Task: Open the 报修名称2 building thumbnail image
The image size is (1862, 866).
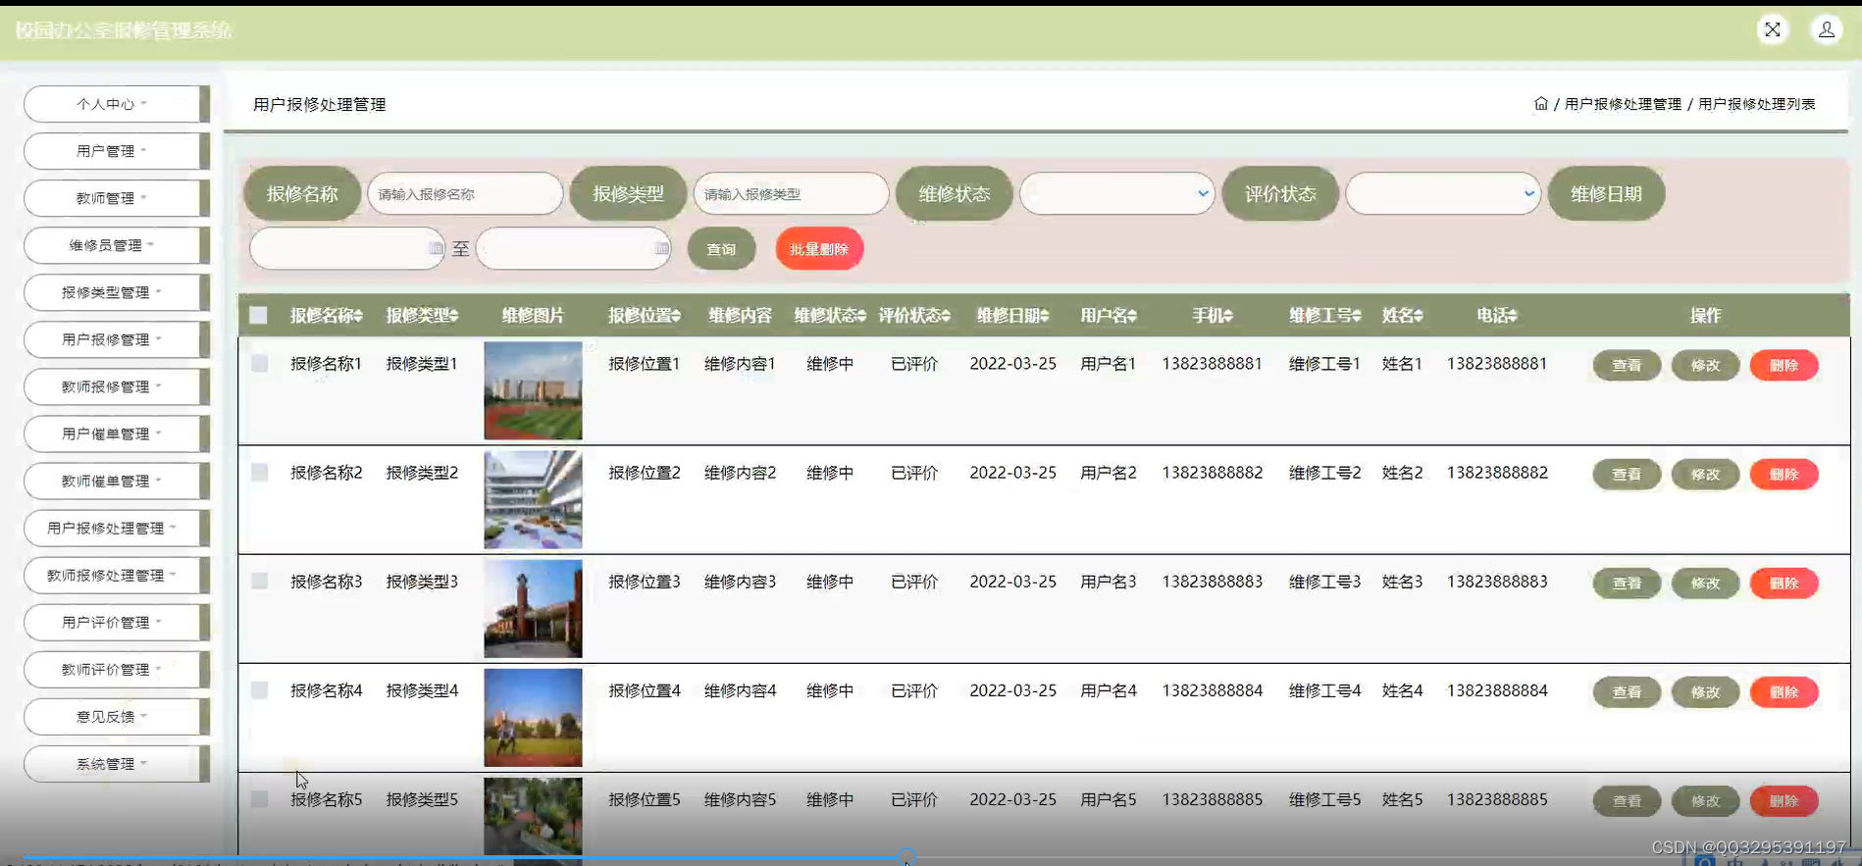Action: [x=533, y=499]
